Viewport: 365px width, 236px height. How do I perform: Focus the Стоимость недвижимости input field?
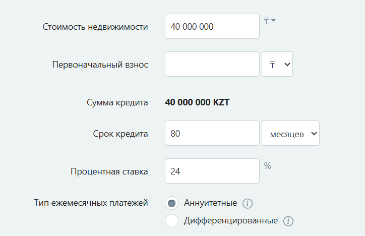coord(212,27)
